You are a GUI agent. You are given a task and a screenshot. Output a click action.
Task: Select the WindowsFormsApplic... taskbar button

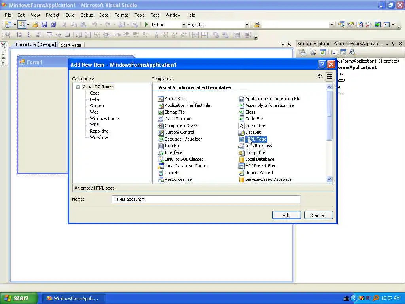73,298
